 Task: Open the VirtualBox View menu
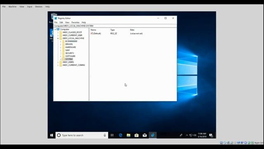(22, 7)
